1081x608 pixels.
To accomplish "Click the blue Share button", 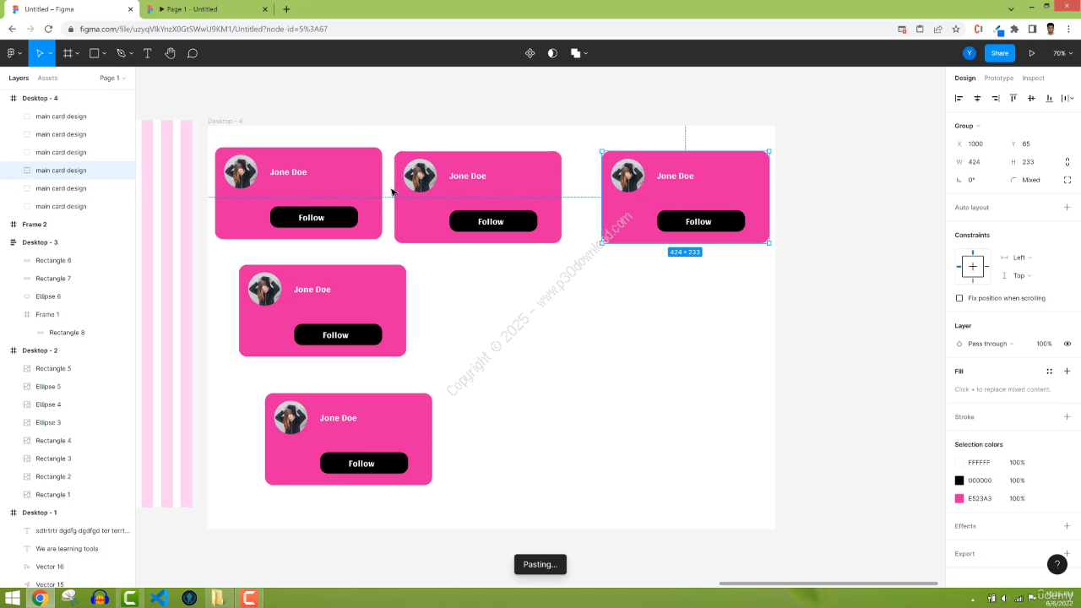I will click(999, 53).
